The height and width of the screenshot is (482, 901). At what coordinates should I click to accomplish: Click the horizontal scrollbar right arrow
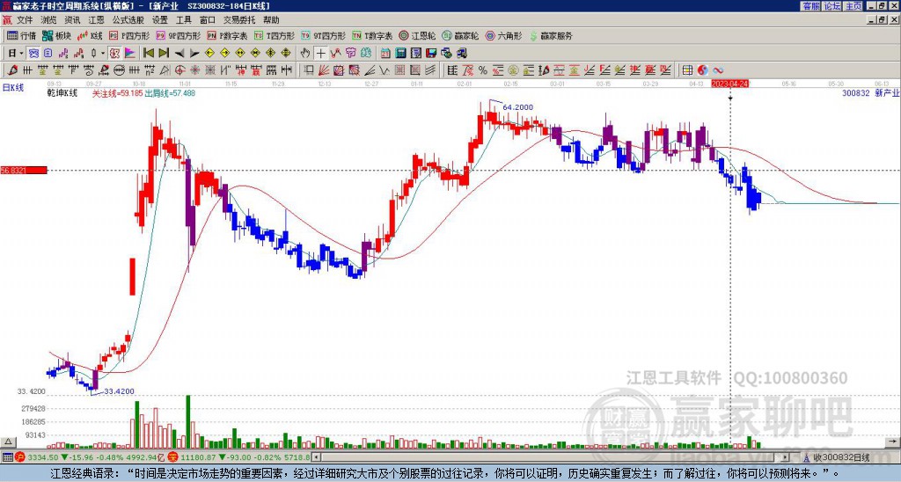pyautogui.click(x=786, y=457)
